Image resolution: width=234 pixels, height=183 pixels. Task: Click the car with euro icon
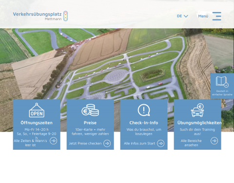[x=197, y=110]
